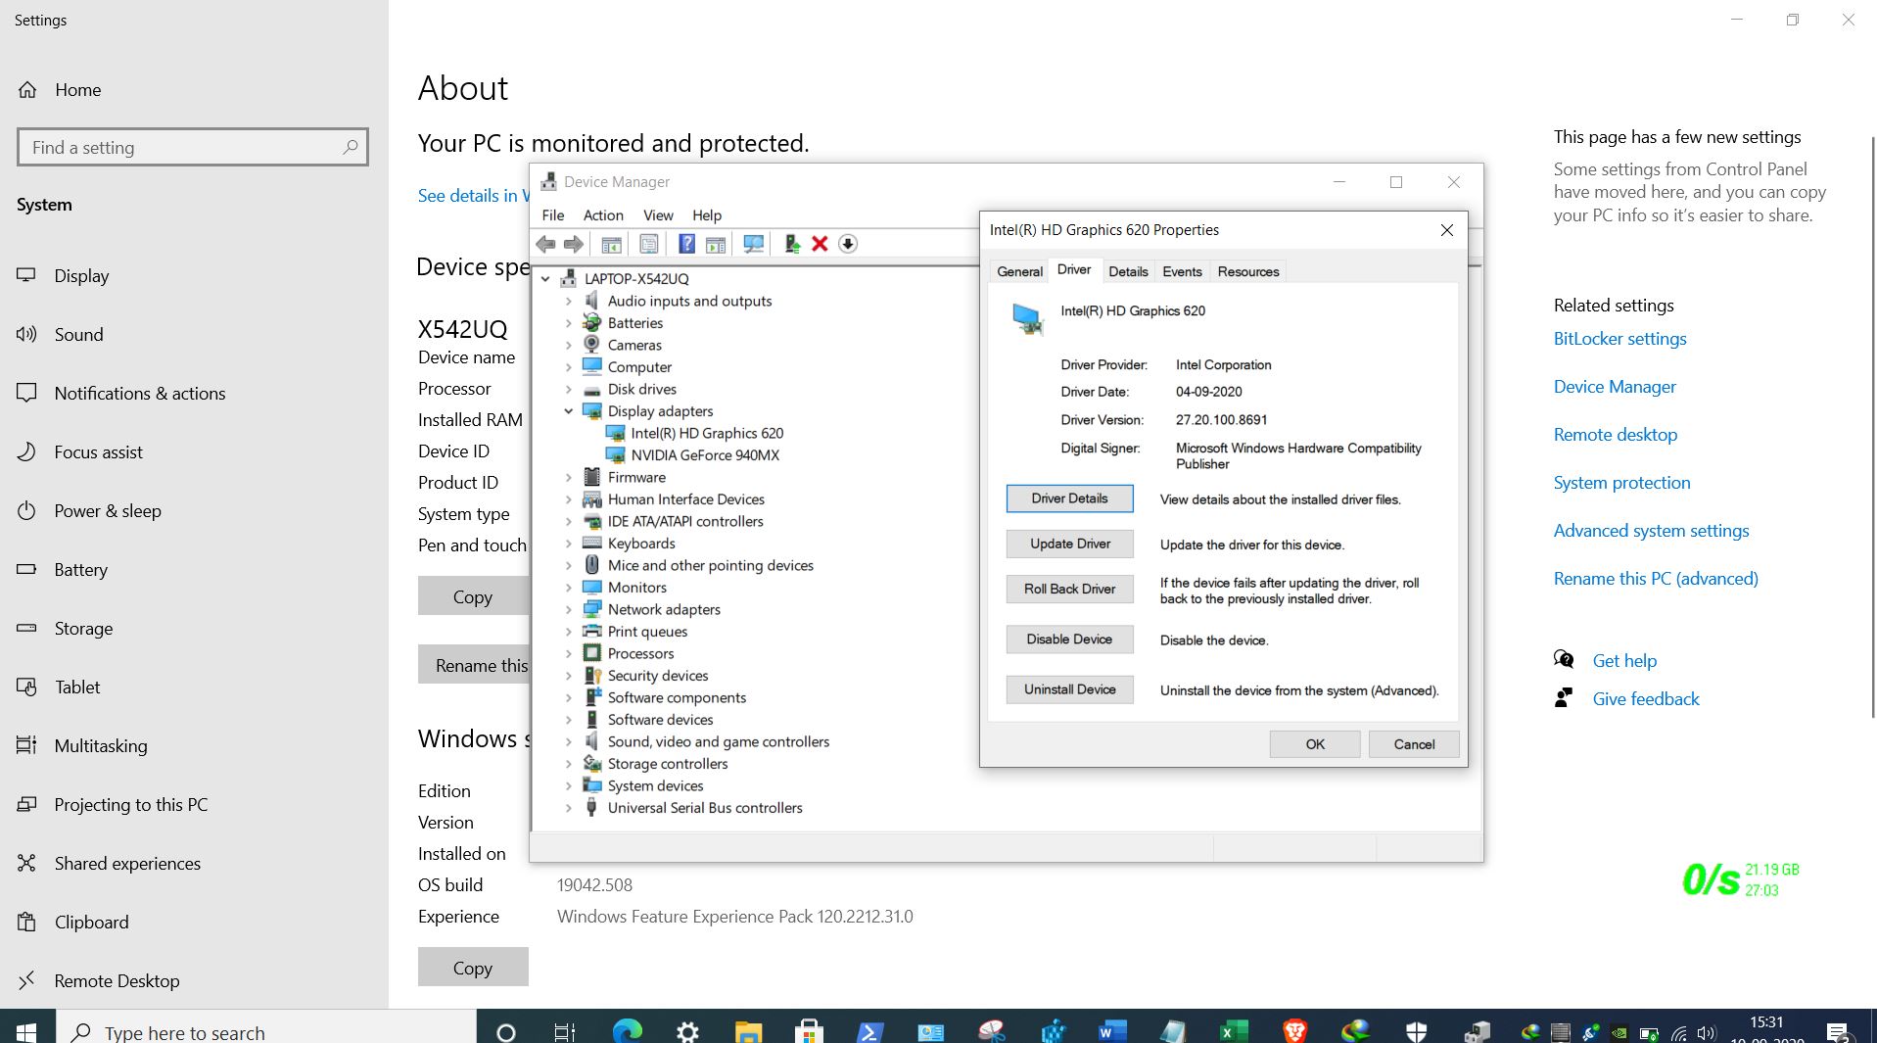The height and width of the screenshot is (1043, 1877).
Task: Click the Properties toolbar icon in Device Manager
Action: [648, 244]
